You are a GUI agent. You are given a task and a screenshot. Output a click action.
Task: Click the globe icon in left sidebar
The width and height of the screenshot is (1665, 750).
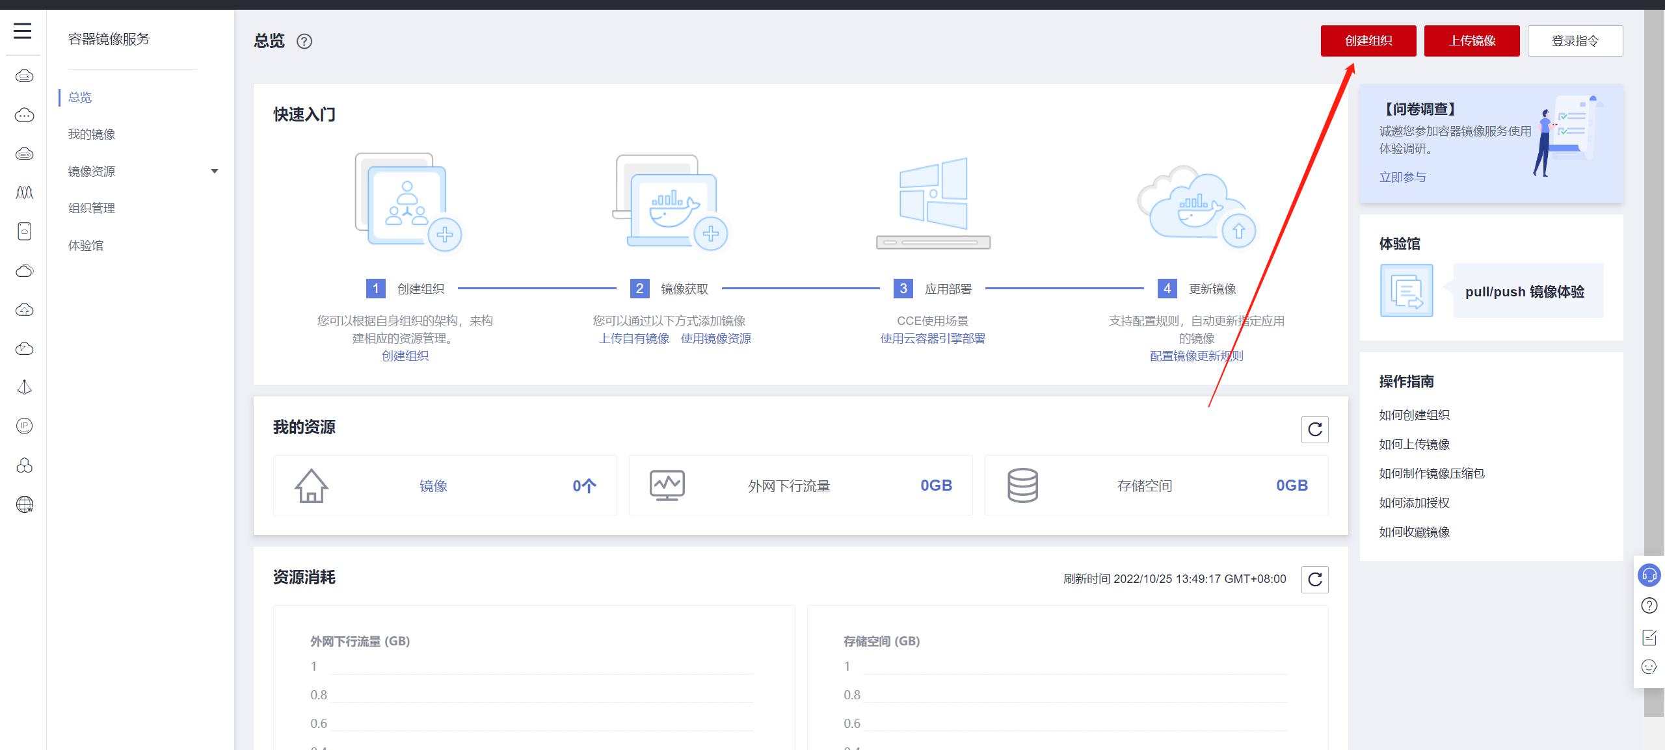click(x=25, y=504)
